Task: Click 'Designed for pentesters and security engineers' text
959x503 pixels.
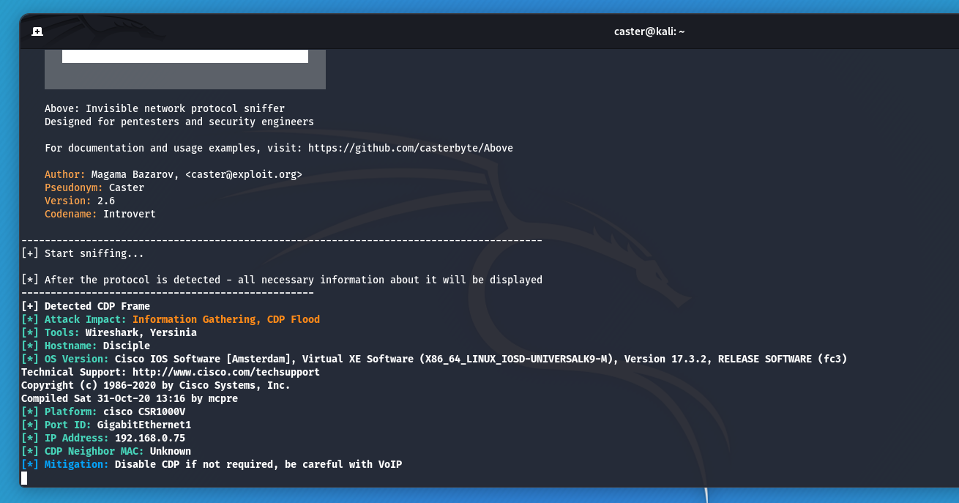Action: [179, 122]
